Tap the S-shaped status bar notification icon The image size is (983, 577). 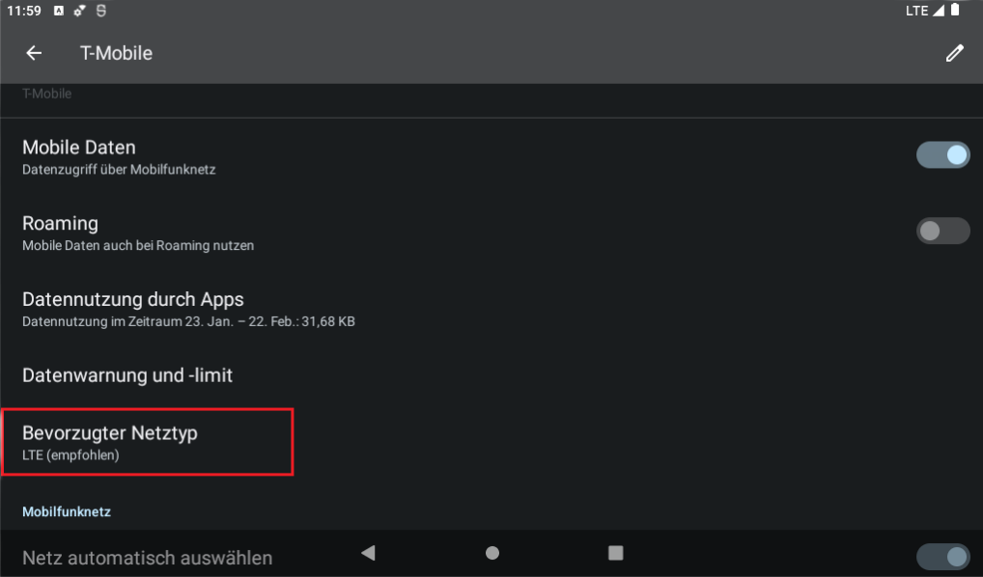tap(101, 11)
